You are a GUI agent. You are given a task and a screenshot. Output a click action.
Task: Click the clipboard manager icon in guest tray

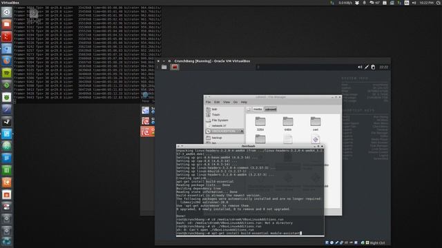(x=373, y=68)
